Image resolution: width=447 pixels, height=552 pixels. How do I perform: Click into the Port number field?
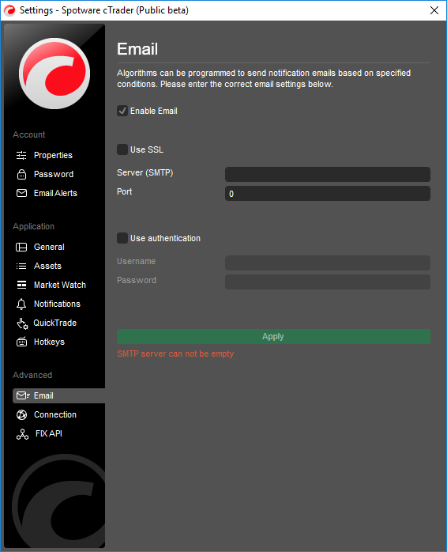[328, 194]
